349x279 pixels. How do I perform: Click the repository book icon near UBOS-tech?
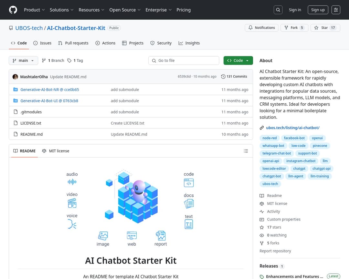[x=11, y=28]
